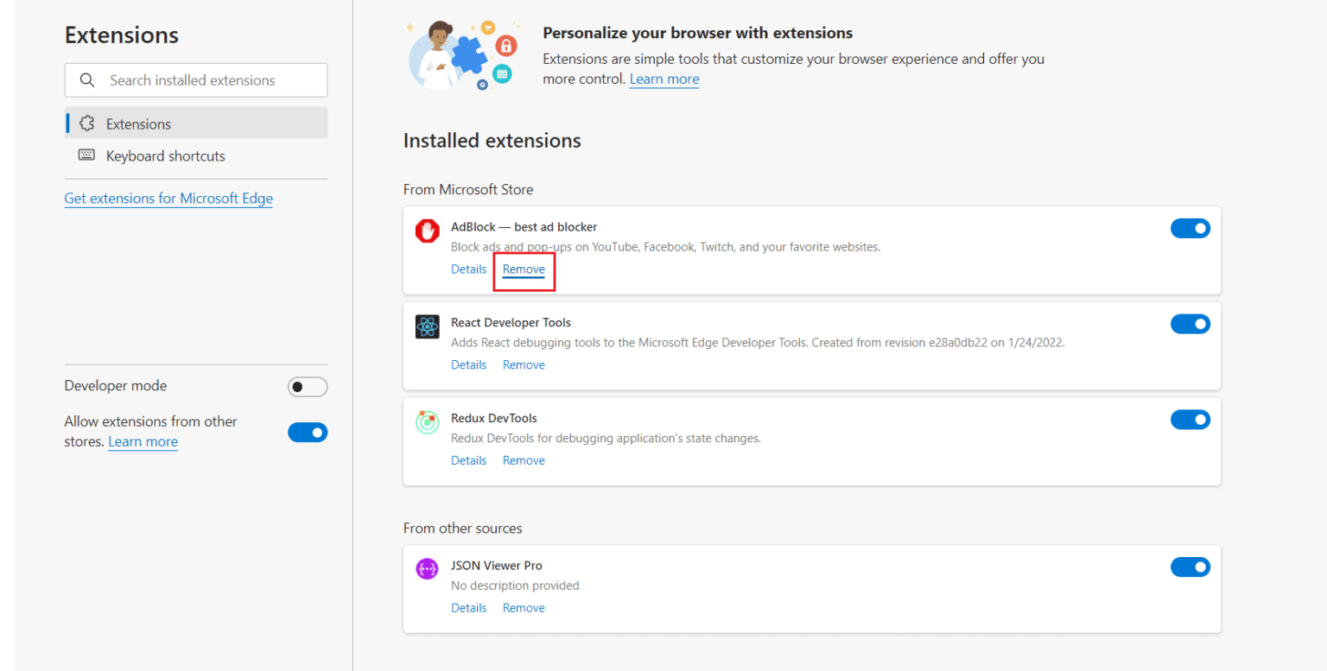This screenshot has height=671, width=1327.
Task: Click the 'Redux DevTools' title text
Action: click(x=494, y=418)
